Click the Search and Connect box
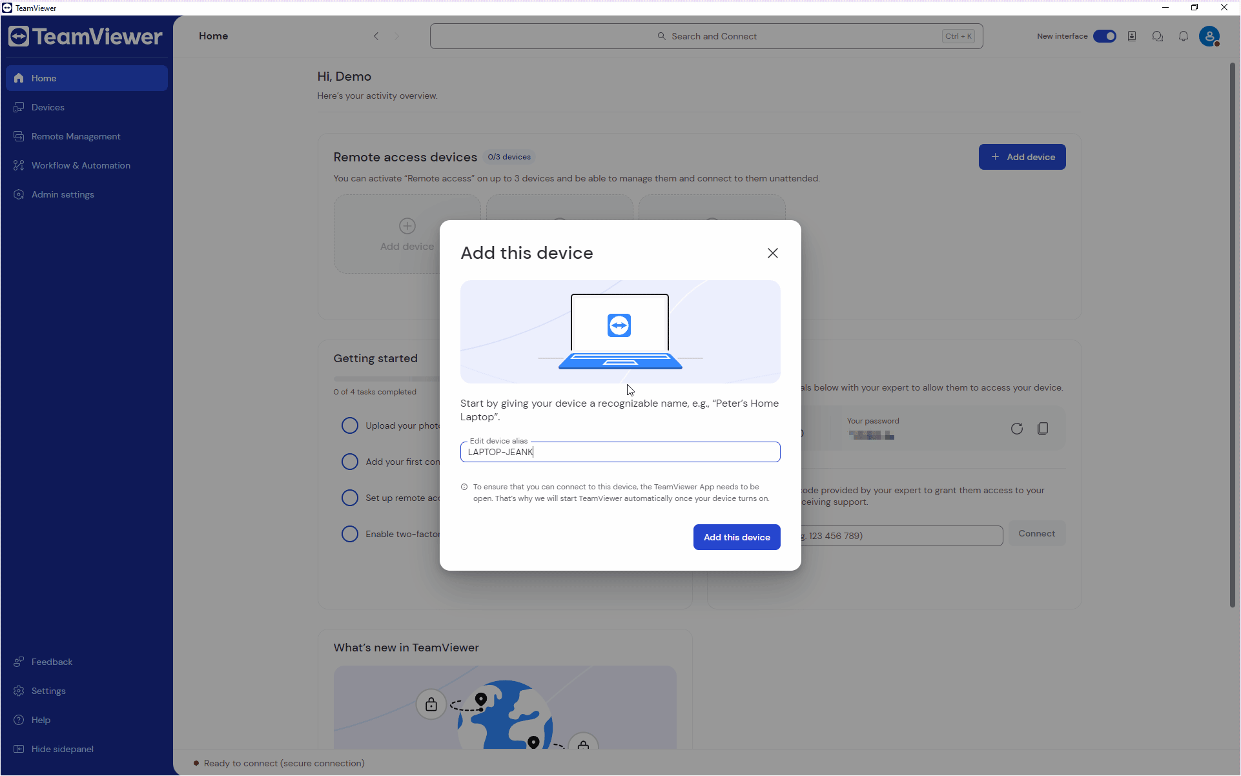 (x=706, y=36)
